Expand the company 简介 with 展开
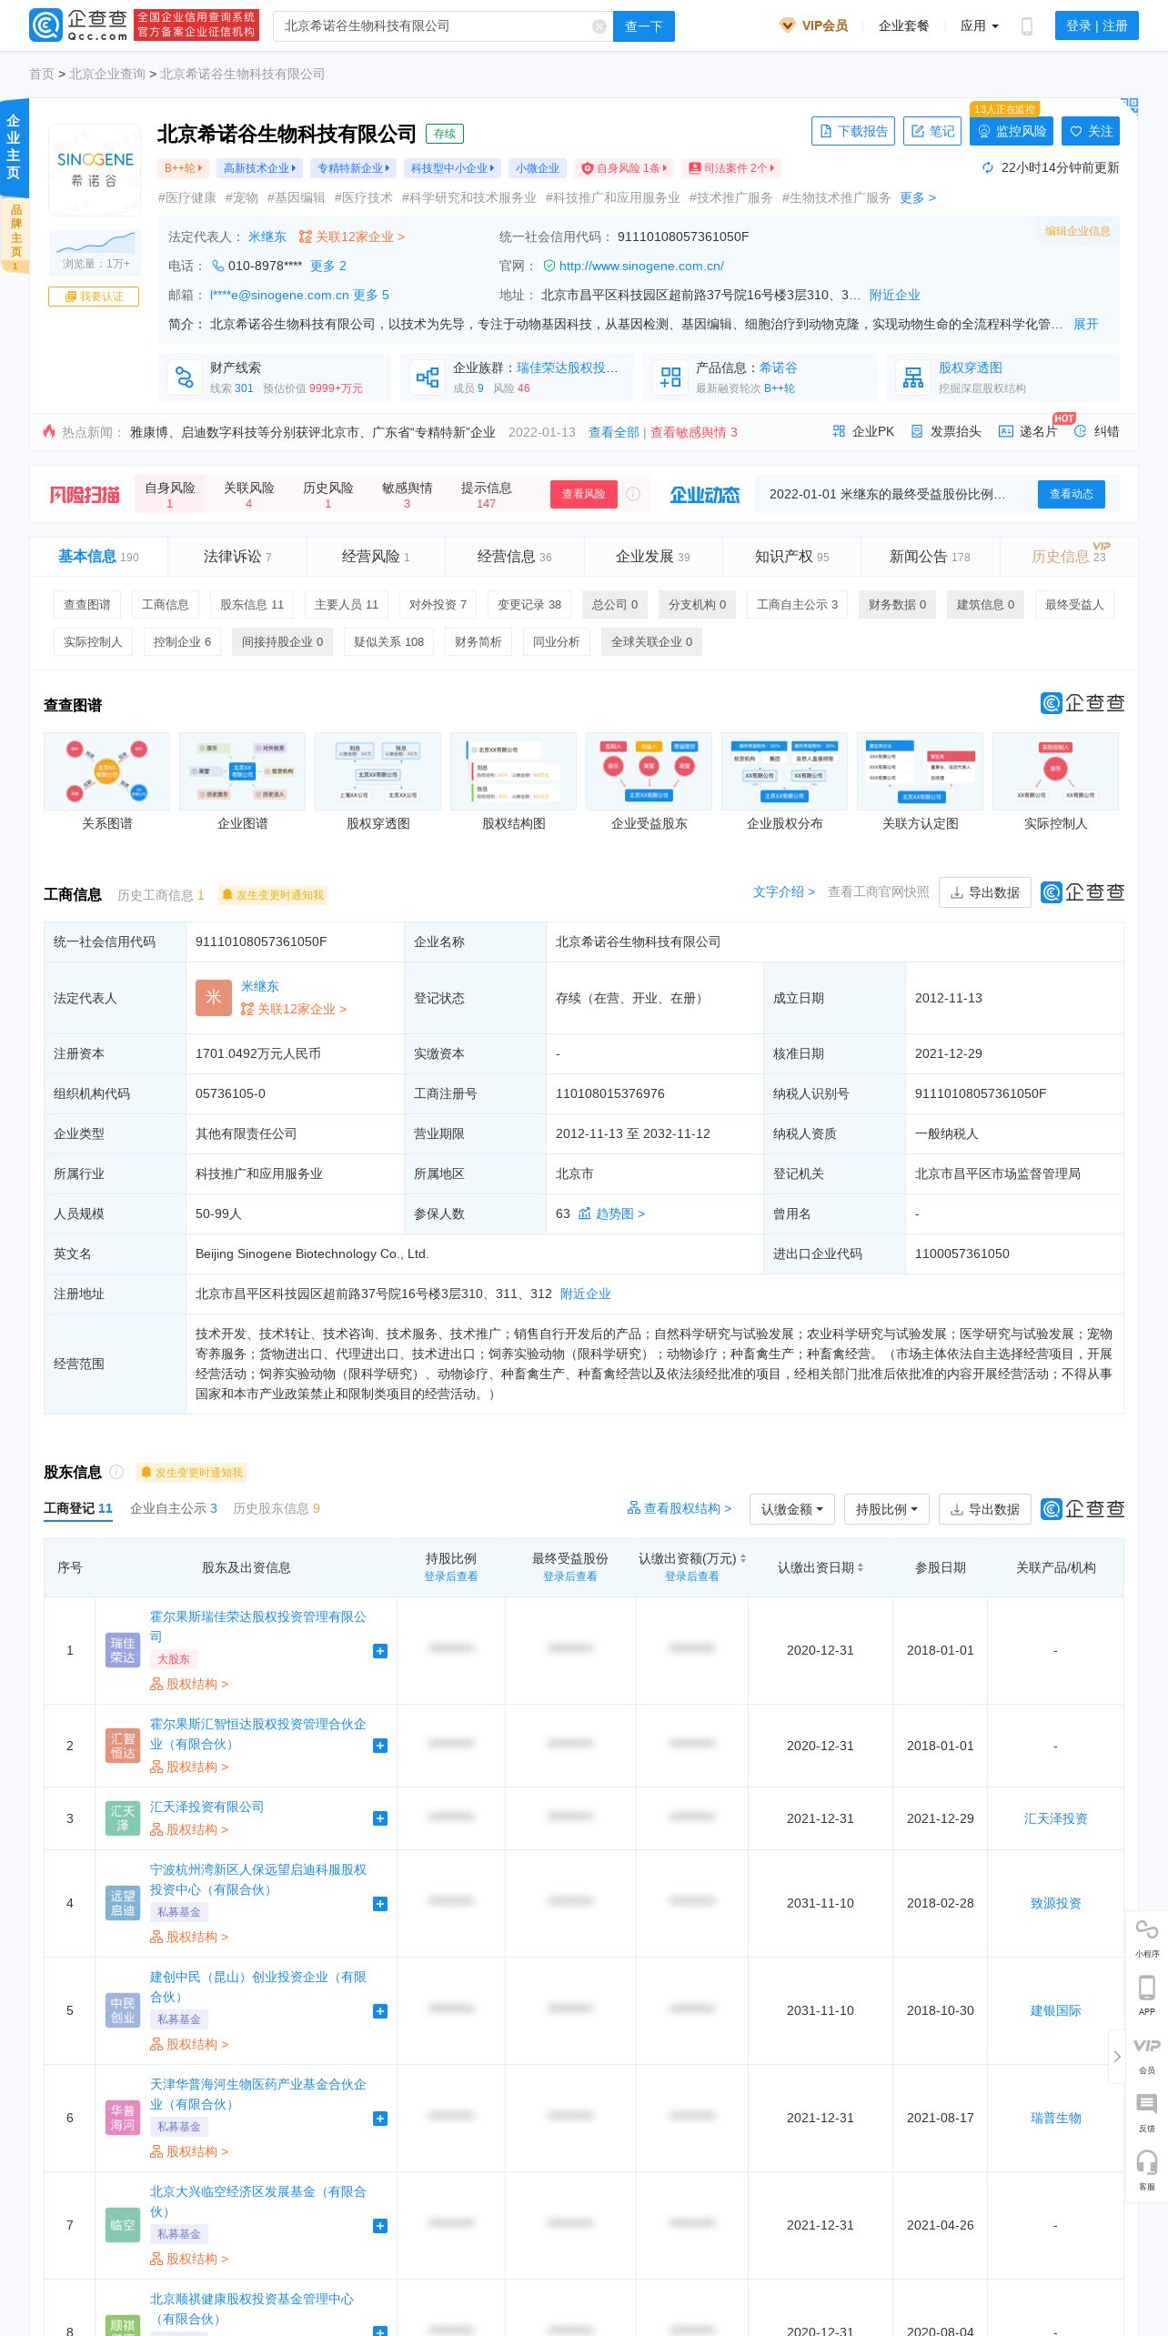1168x2336 pixels. [1086, 324]
